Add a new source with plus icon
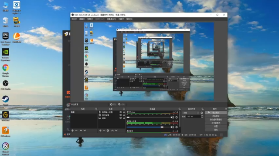The image size is (279, 156). tap(100, 130)
